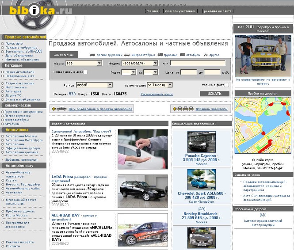Switch to легкие грузовики tab
The image size is (294, 250).
109,55
